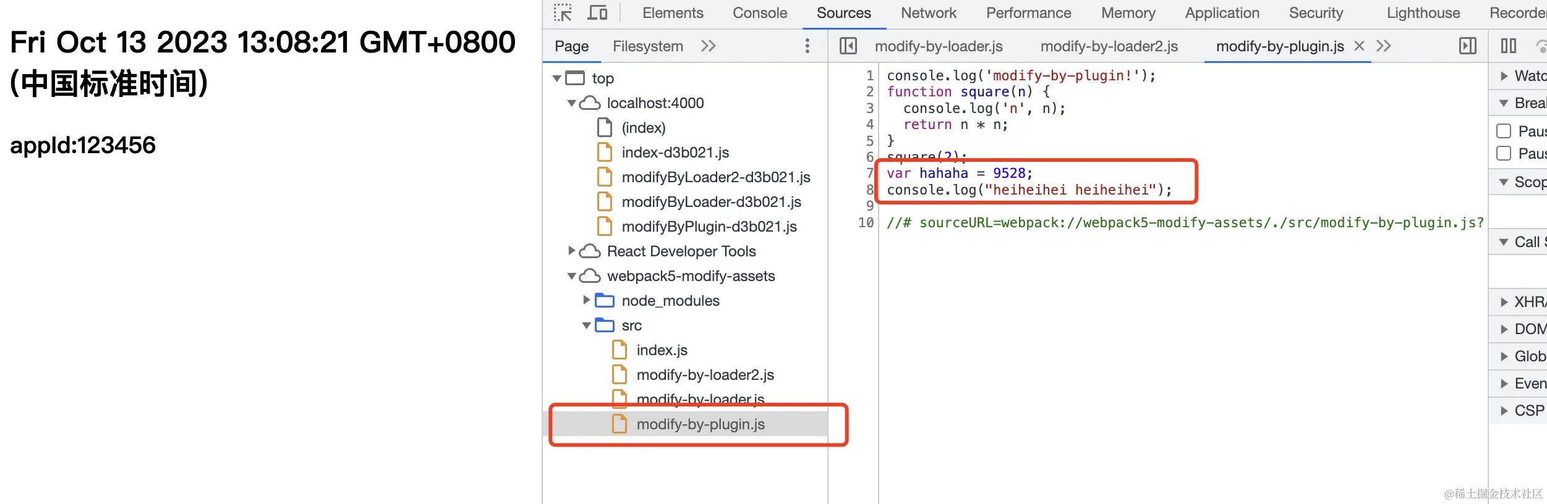
Task: Collapse the Scope section
Action: 1504,182
